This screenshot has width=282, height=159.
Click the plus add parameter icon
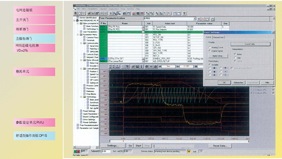tap(199, 19)
